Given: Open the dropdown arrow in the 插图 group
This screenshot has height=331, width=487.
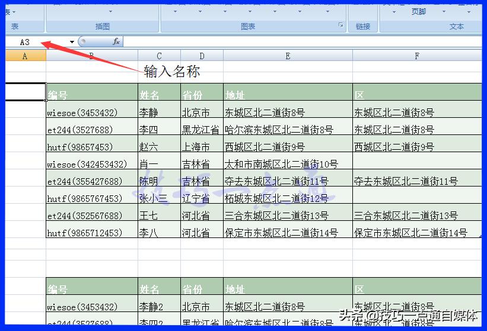Looking at the screenshot, I should (110, 11).
